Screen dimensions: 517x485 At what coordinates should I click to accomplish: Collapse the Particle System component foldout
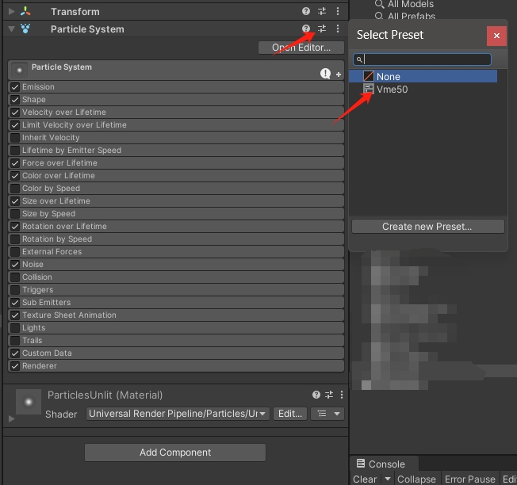11,29
